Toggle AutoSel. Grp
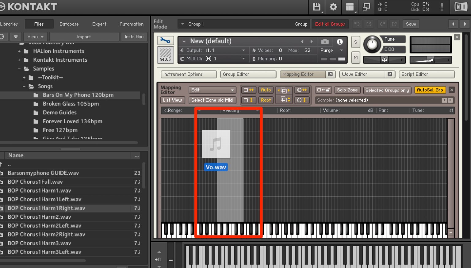This screenshot has height=268, width=471. (x=430, y=90)
